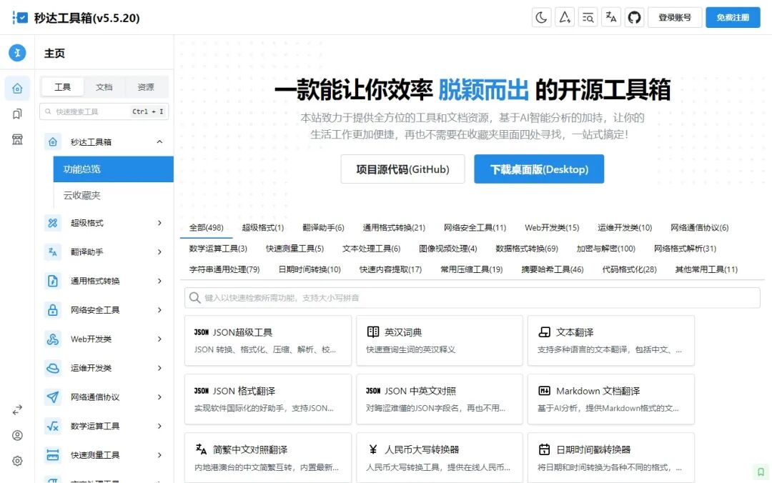Open the 简繁中文对照翻译 card
Viewport: 772px width, 483px height.
[268, 457]
